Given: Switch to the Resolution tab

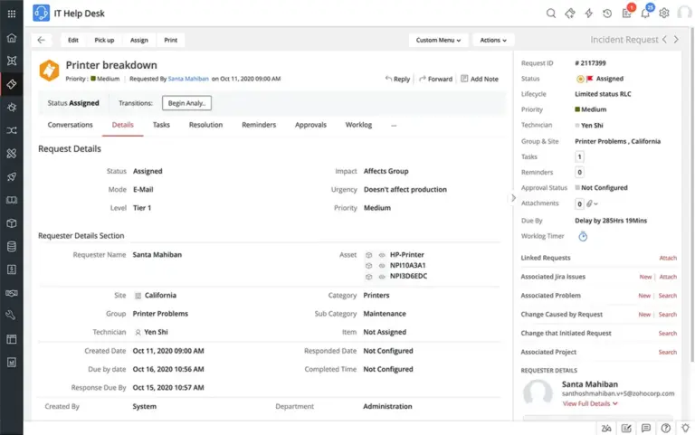Looking at the screenshot, I should click(205, 125).
